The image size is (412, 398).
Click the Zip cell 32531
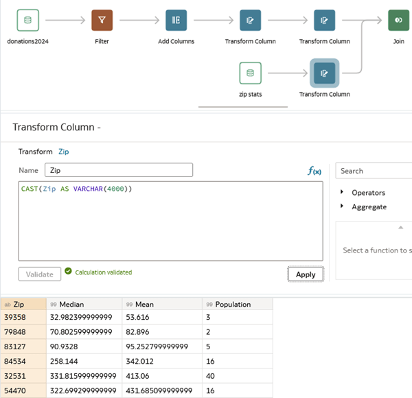tap(23, 376)
